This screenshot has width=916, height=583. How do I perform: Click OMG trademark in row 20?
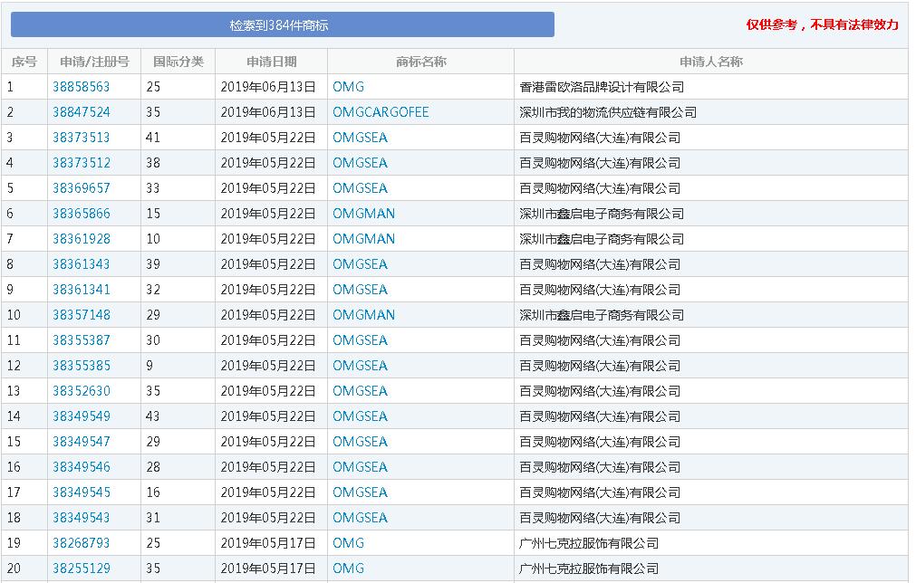[x=348, y=569]
